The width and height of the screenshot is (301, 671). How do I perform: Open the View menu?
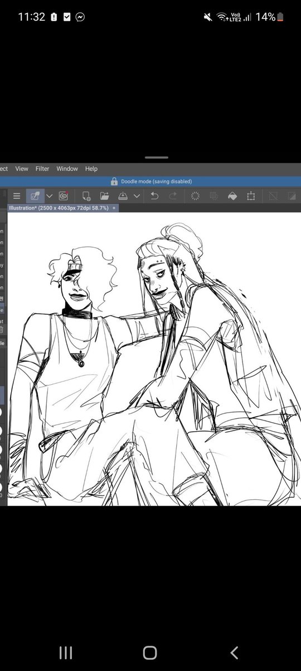click(22, 169)
